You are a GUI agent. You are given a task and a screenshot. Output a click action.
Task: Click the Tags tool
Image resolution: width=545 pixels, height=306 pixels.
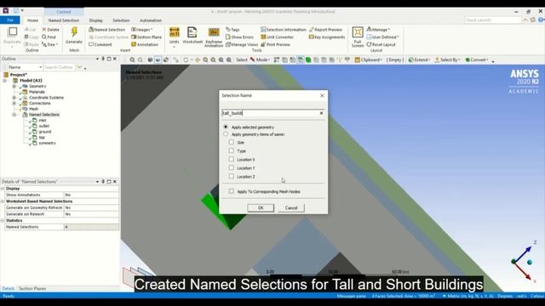coord(232,30)
